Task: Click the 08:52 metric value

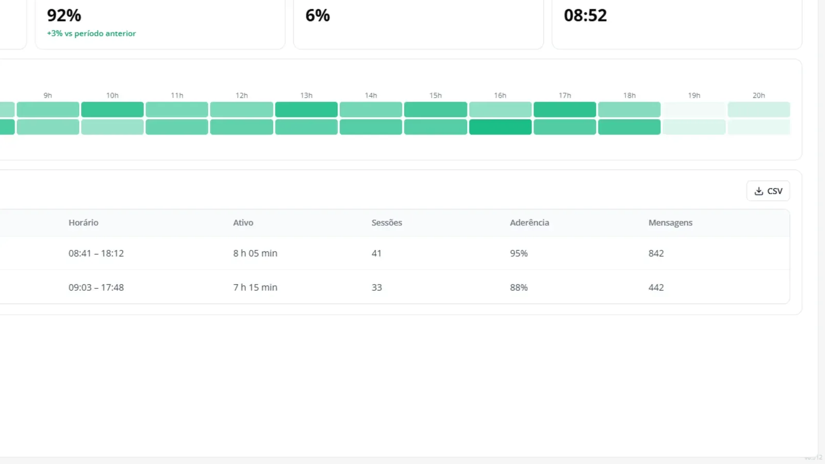Action: [585, 15]
